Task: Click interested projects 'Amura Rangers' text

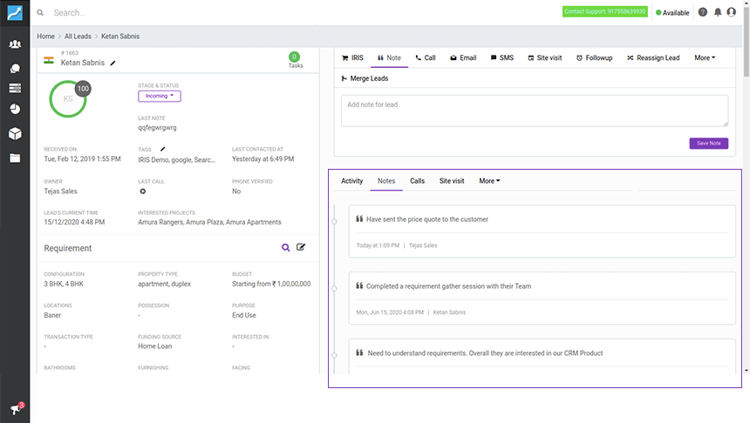Action: click(209, 222)
